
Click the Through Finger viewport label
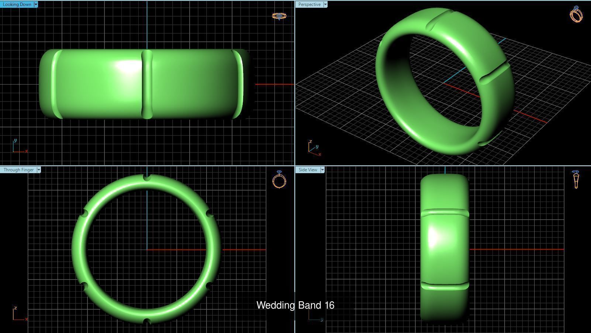pyautogui.click(x=18, y=170)
